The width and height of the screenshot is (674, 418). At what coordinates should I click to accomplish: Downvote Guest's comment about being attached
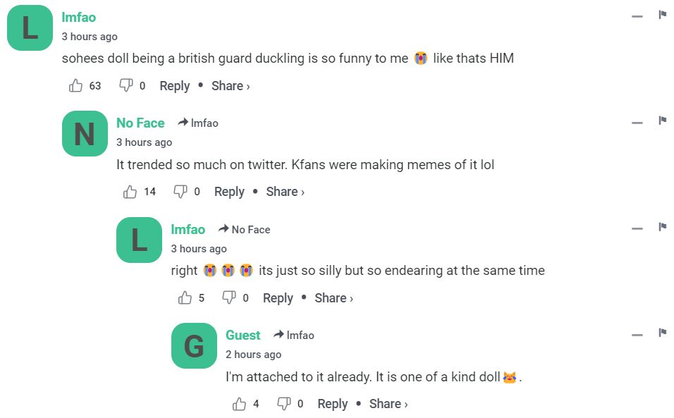(284, 404)
